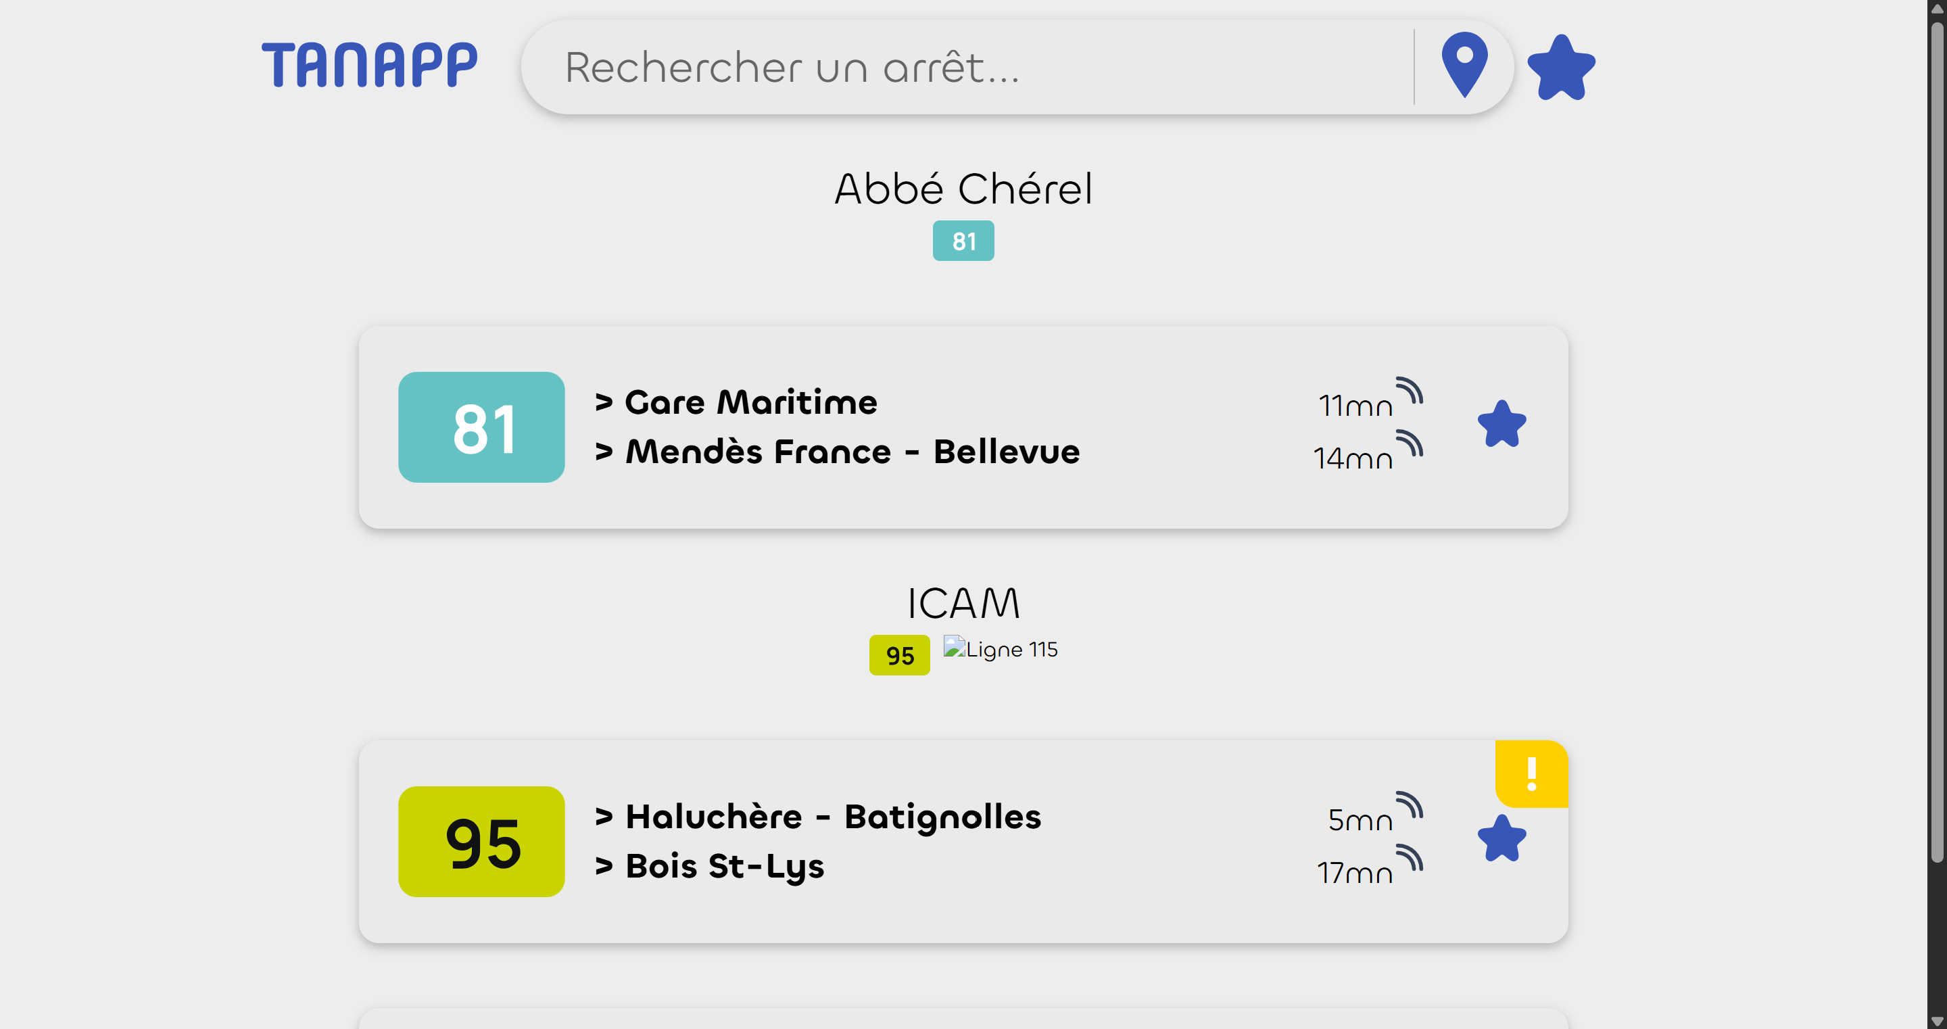Open the yellow exclamation alert on line 95
1947x1029 pixels.
[x=1531, y=774]
